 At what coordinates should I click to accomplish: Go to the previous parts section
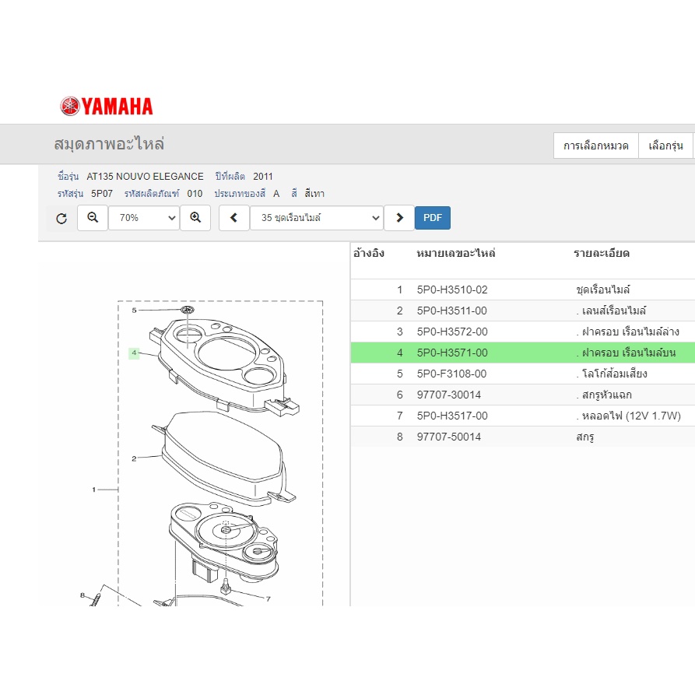coord(234,218)
